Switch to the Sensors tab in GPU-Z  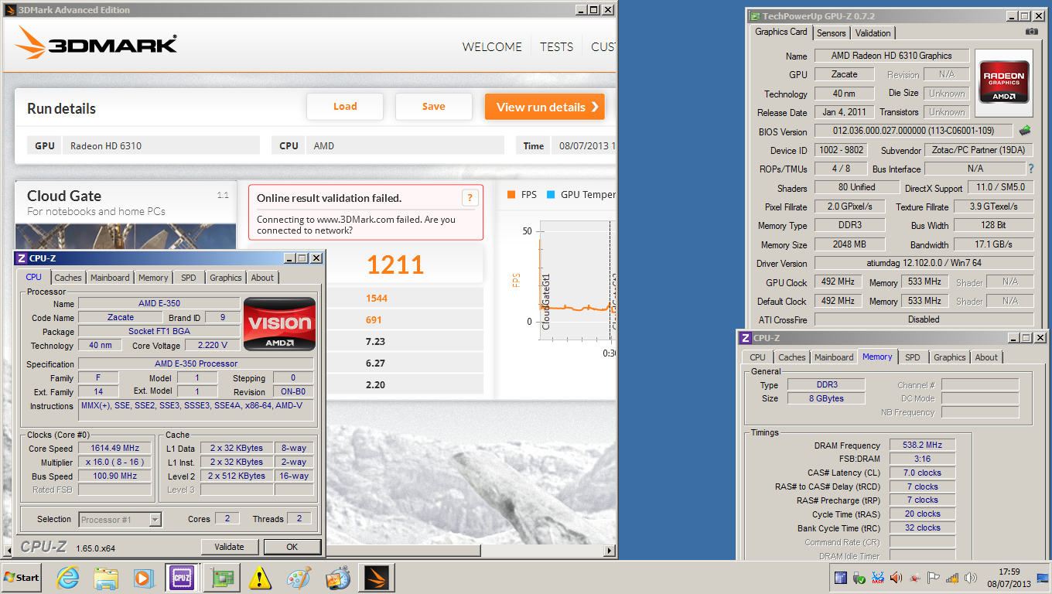pos(832,33)
